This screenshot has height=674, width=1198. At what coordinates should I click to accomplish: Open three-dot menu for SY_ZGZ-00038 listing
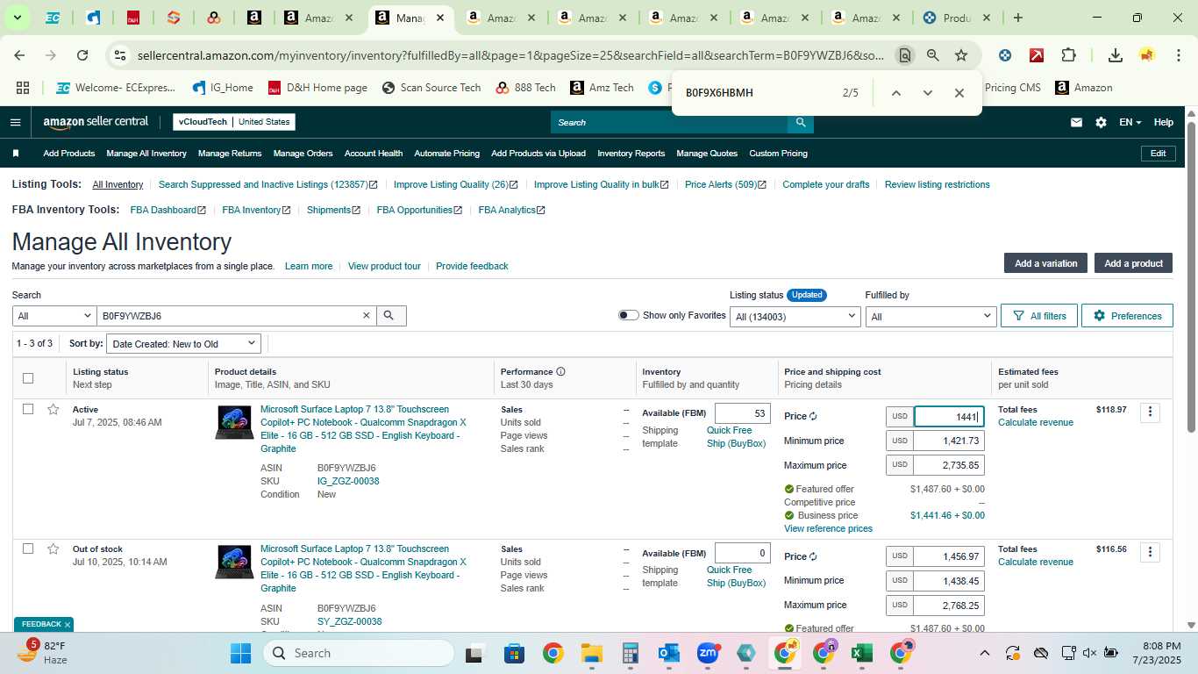click(1150, 551)
